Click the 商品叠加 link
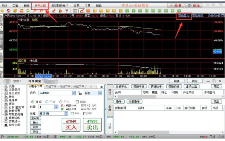Viewport: 225px width, 141px height. click(x=184, y=15)
